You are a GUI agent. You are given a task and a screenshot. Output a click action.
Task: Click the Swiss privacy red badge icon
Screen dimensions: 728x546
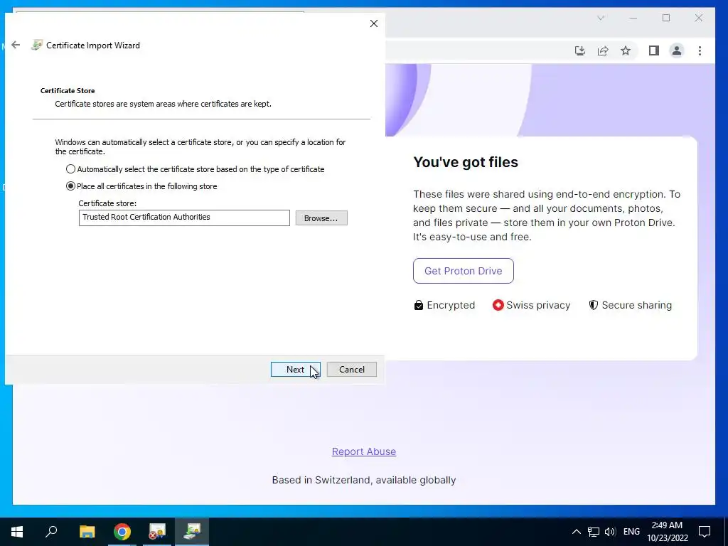[x=498, y=305]
